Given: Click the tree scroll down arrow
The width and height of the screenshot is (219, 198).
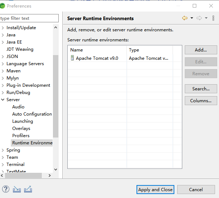Looking at the screenshot, I should pos(55,170).
